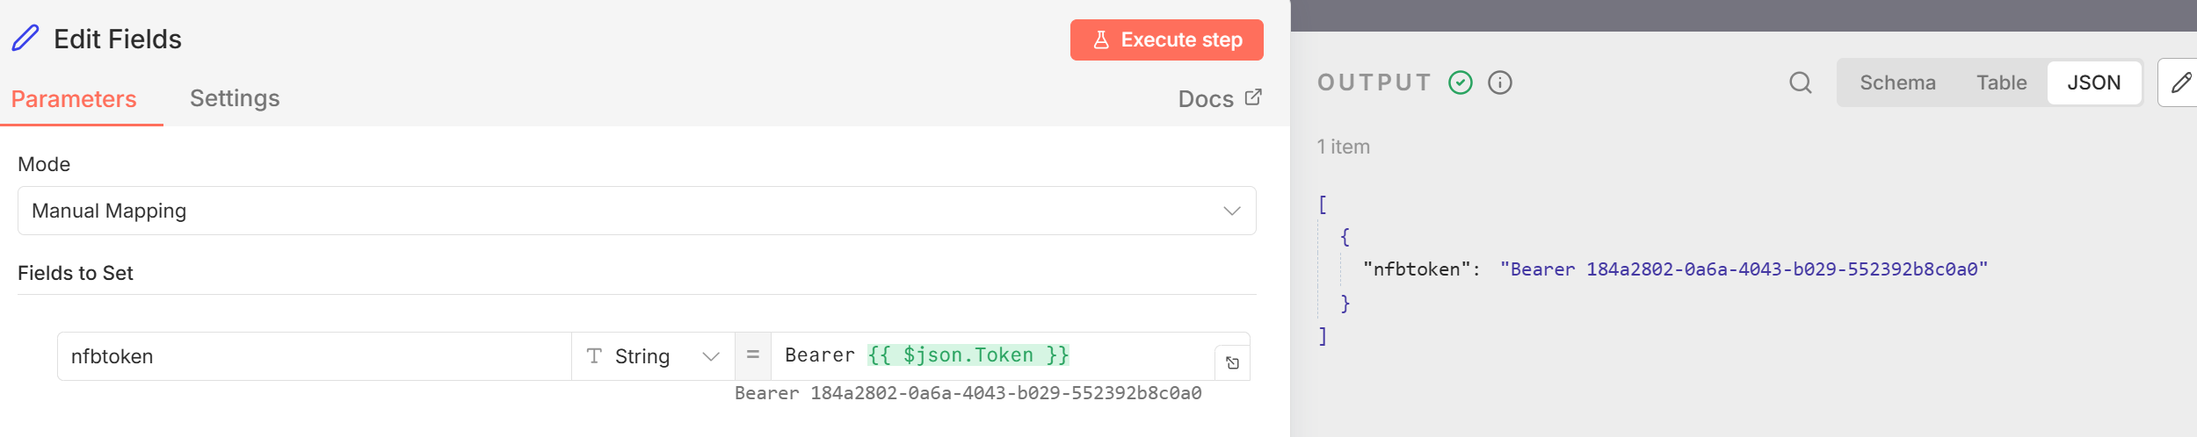This screenshot has width=2197, height=437.
Task: Click the Docs external link icon
Action: click(1253, 97)
